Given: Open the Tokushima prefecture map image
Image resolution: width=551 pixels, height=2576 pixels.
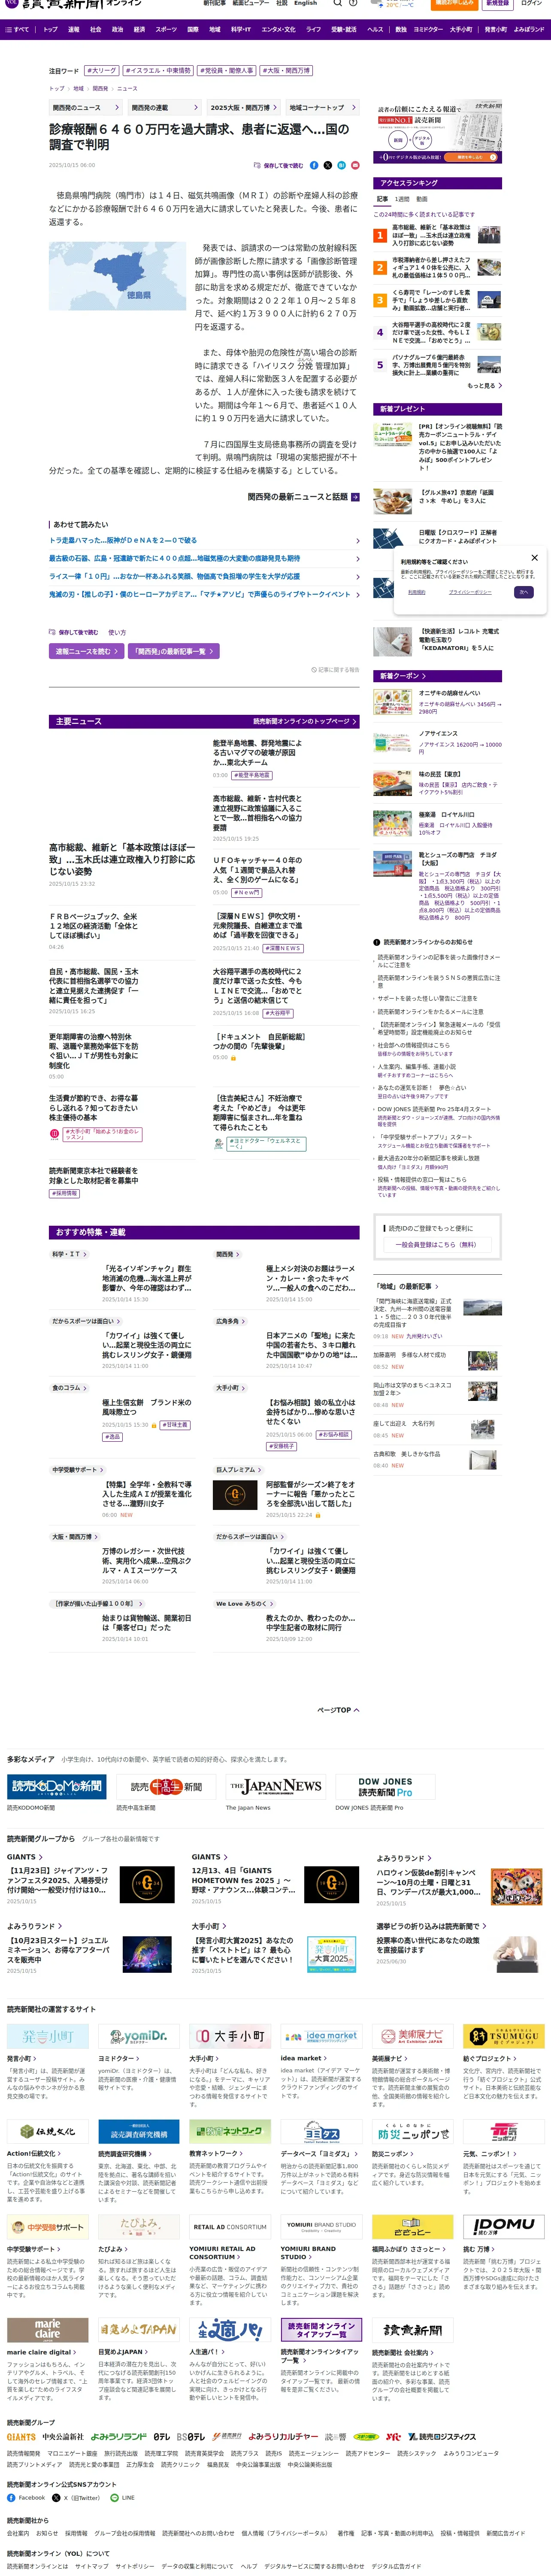Looking at the screenshot, I should pyautogui.click(x=118, y=275).
